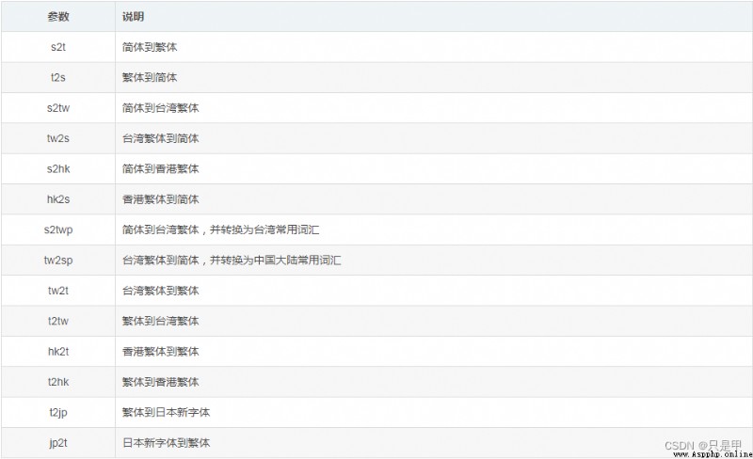
Task: Select the s2t parameter cell
Action: [58, 47]
